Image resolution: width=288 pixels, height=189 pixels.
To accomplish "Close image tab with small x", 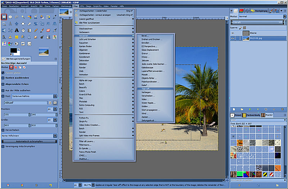I will [x=71, y=12].
